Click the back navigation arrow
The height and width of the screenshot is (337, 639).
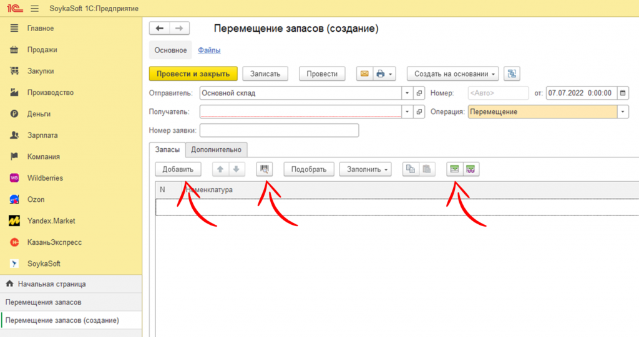[159, 28]
